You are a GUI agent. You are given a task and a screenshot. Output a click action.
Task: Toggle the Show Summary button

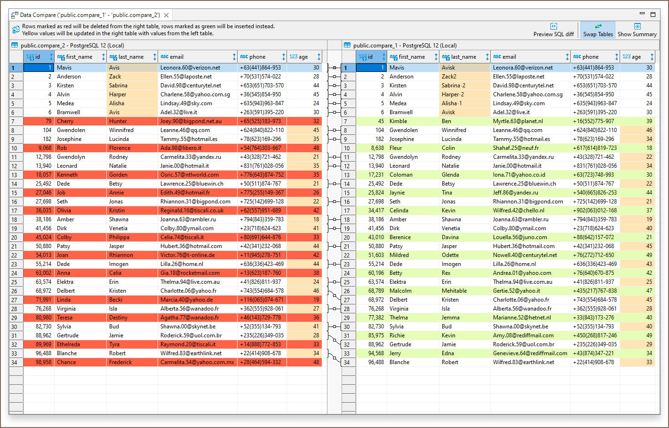(637, 30)
